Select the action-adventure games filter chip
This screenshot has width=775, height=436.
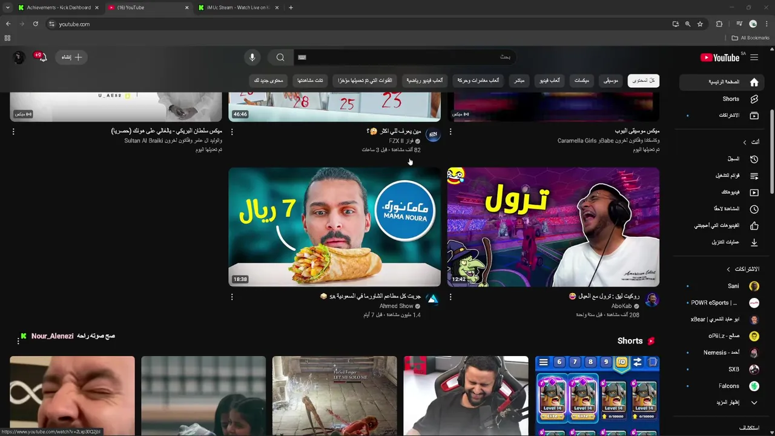tap(478, 81)
